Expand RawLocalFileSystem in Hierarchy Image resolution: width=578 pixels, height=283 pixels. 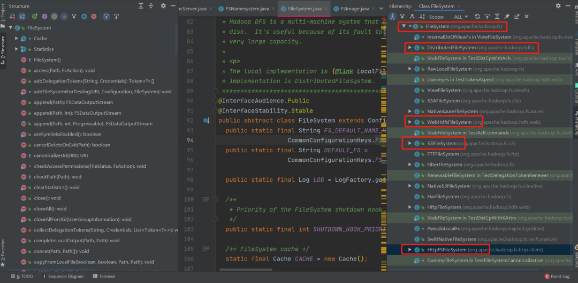pos(410,69)
